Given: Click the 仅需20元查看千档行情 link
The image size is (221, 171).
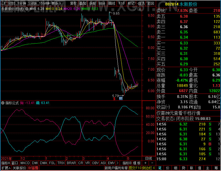Looking at the screenshot, I should tap(178, 113).
